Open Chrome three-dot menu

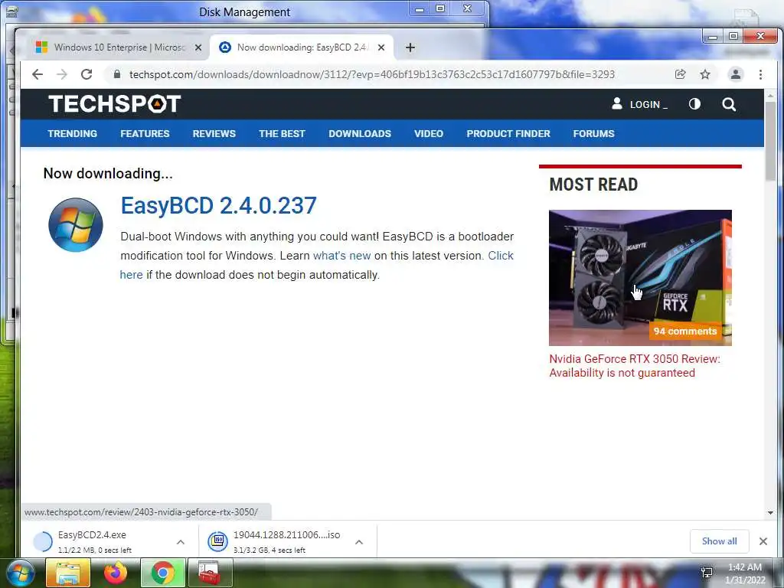[x=760, y=74]
